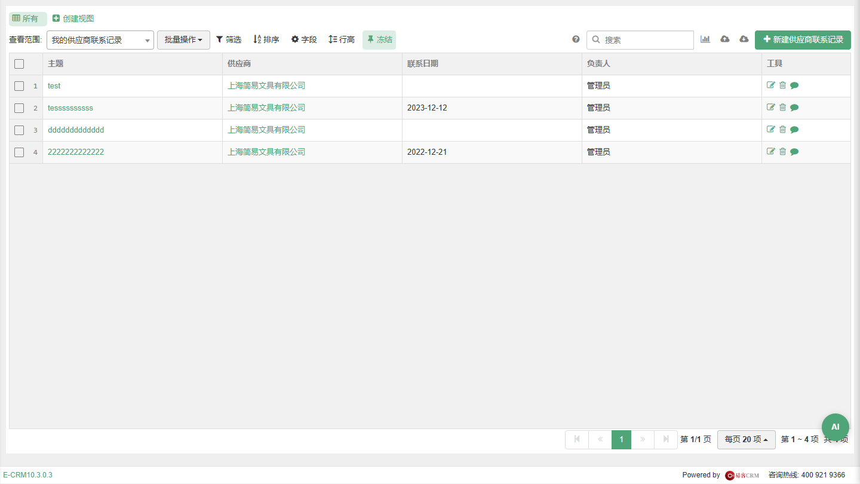
Task: Click the cloud upload import icon
Action: pyautogui.click(x=725, y=39)
